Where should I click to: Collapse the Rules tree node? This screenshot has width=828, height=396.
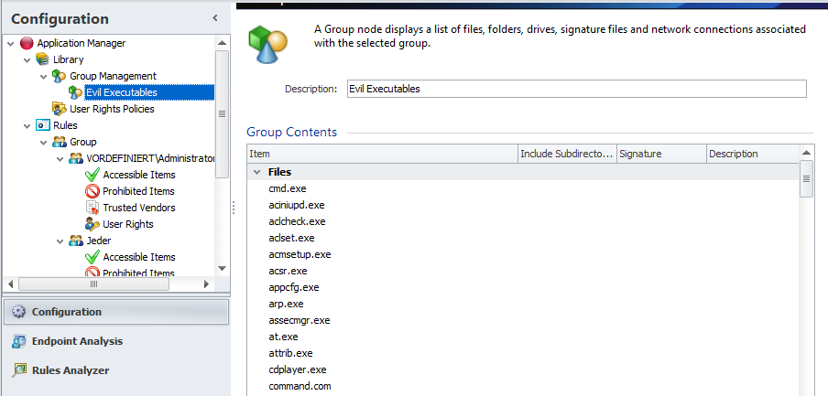(27, 125)
